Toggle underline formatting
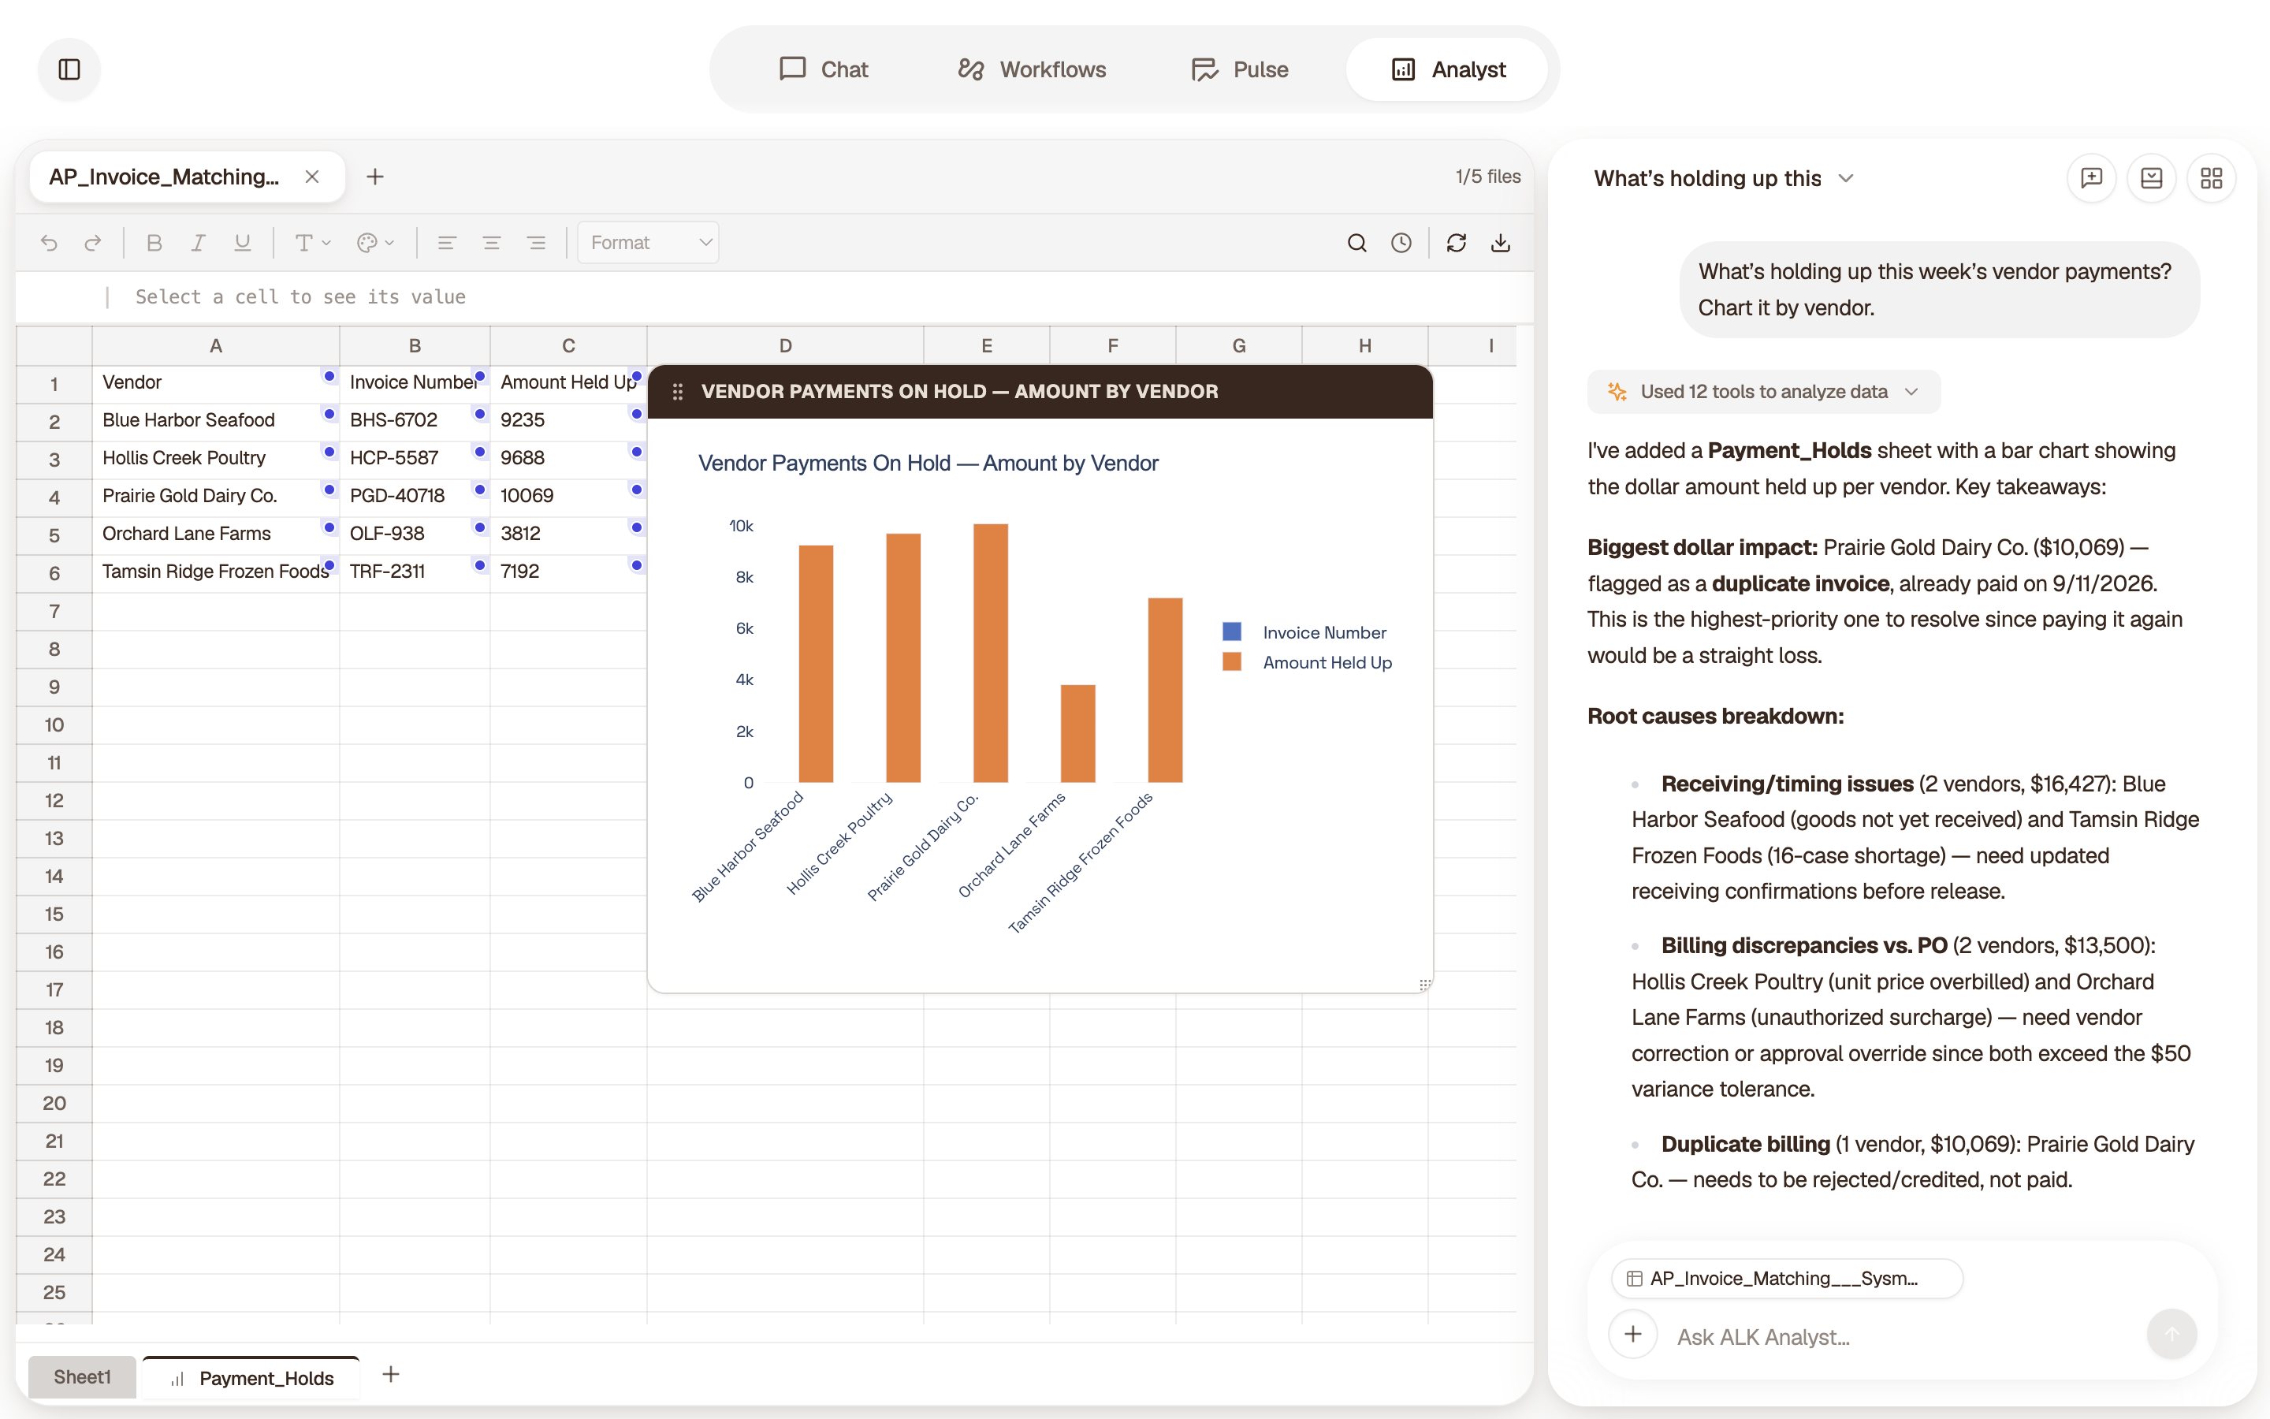 tap(242, 243)
